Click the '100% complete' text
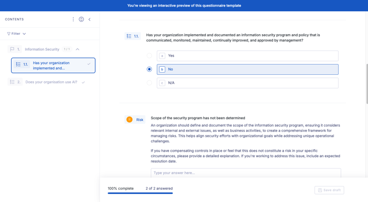The height and width of the screenshot is (202, 368). click(121, 189)
